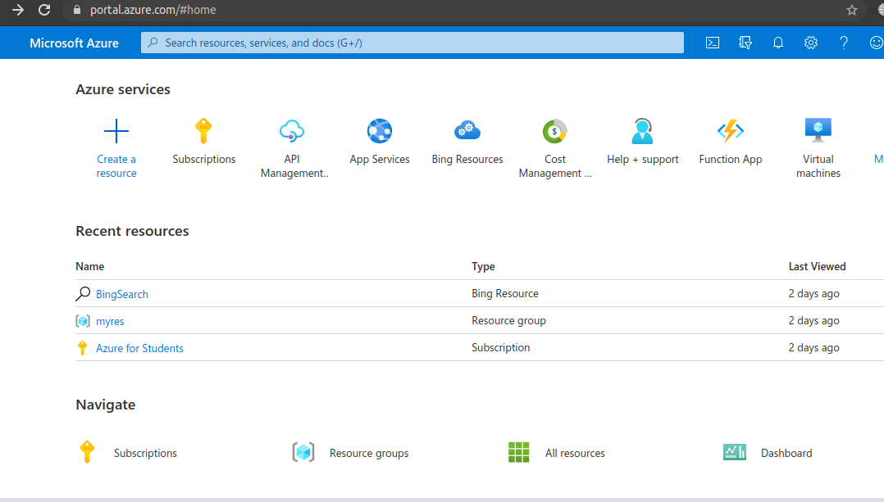Open Bing Resources cloud icon
This screenshot has width=884, height=502.
pyautogui.click(x=467, y=130)
